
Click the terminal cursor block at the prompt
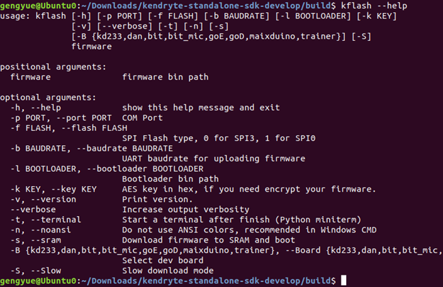tap(343, 280)
